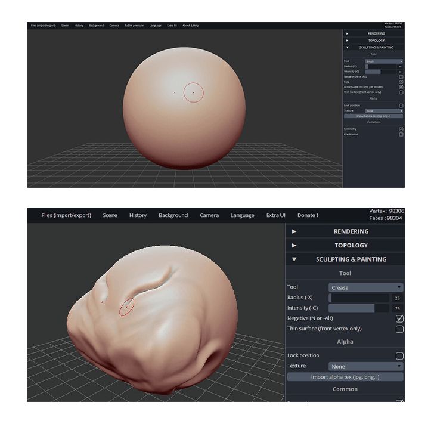Toggle the Clay checkbox
434x427 pixels.
401,82
